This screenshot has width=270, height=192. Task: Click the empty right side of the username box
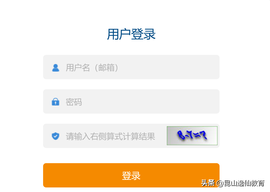point(172,67)
